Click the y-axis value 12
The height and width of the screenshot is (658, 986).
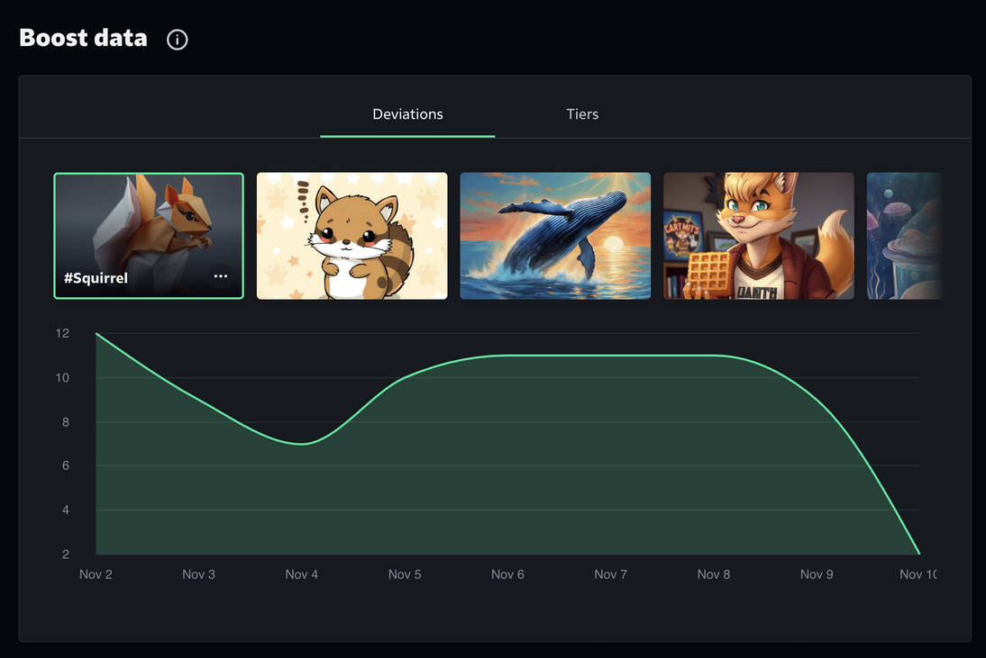pos(62,333)
